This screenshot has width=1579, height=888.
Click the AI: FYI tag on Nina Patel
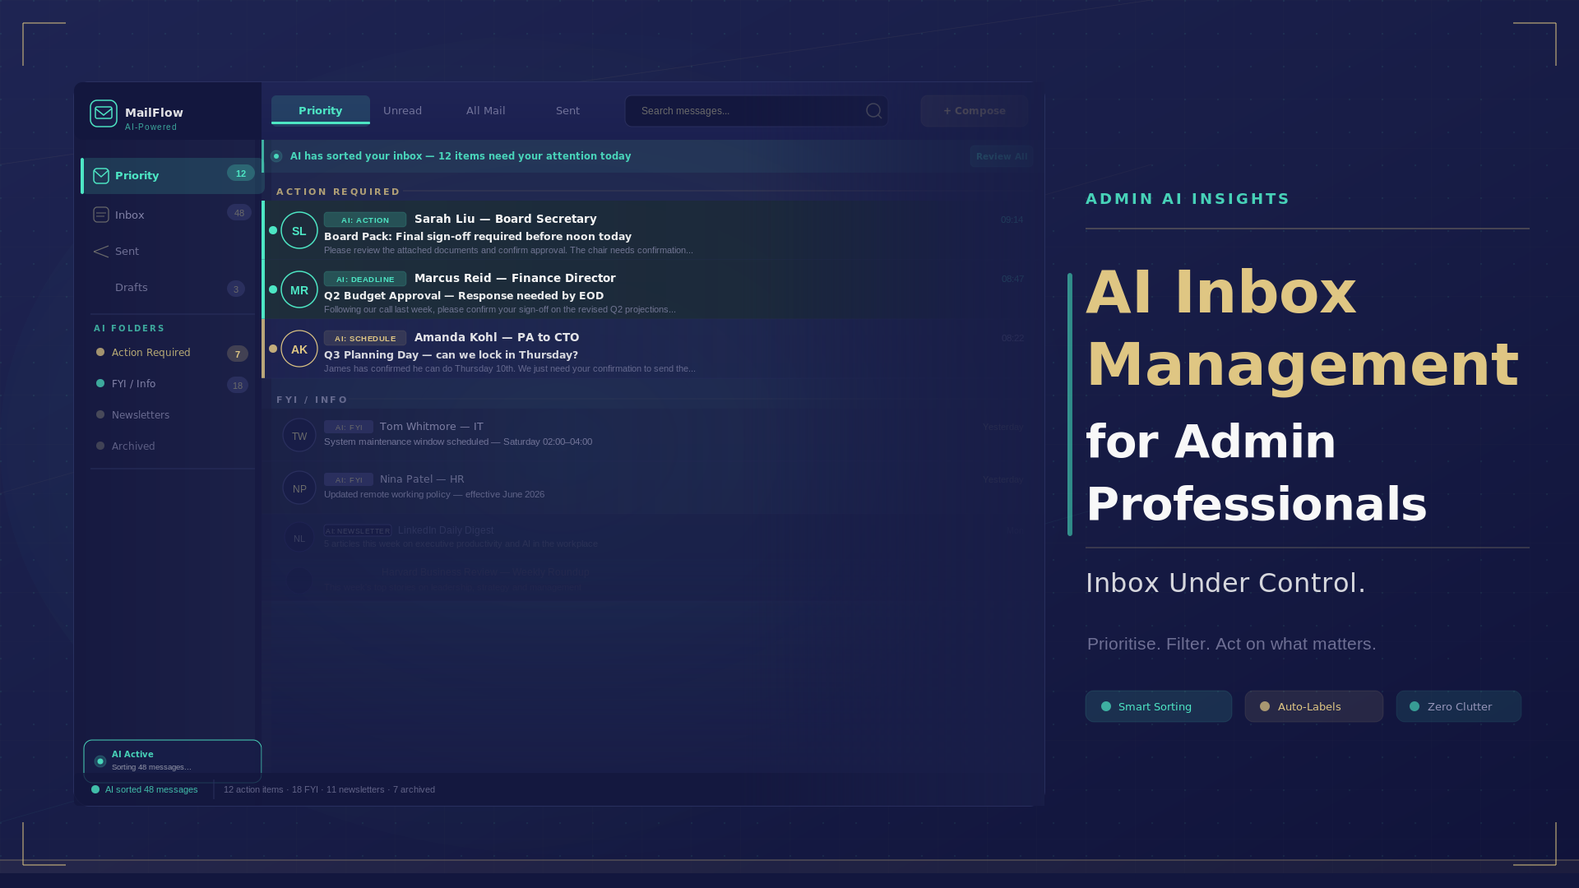349,479
